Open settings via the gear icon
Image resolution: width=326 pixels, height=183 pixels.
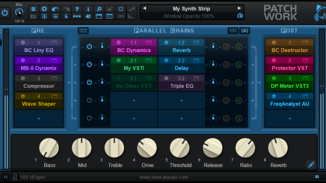44,9
